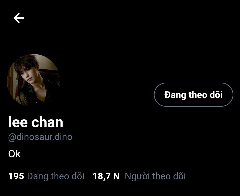
Task: Click the number 195 in stats
Action: (x=16, y=176)
